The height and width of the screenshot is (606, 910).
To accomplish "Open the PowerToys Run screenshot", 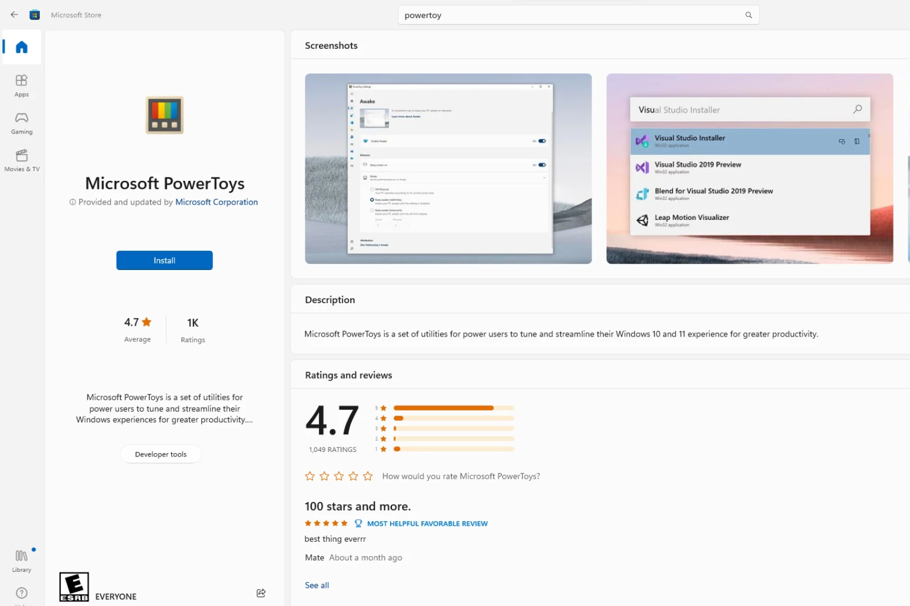I will click(750, 168).
